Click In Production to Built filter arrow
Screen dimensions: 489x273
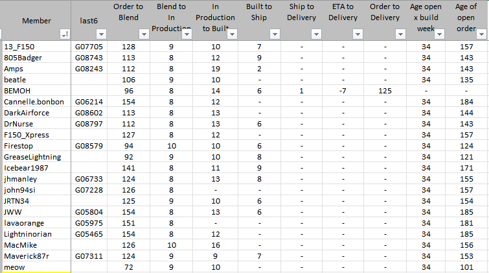click(x=231, y=34)
